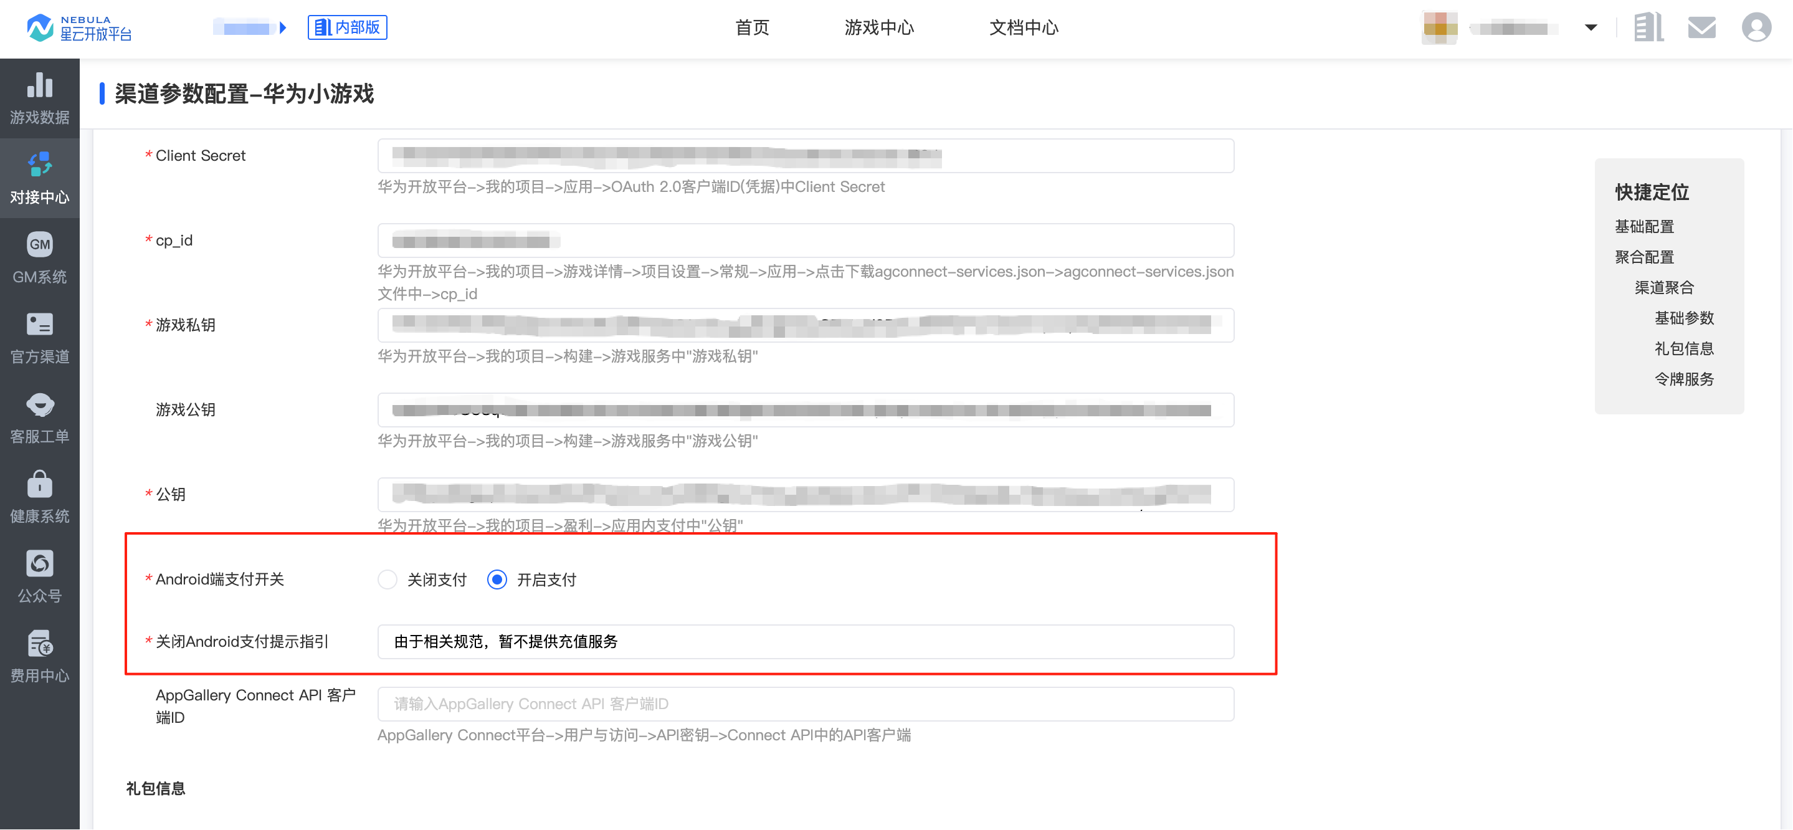Viewport: 1793px width, 830px height.
Task: Open the 对接中心 sidebar section
Action: pyautogui.click(x=40, y=178)
